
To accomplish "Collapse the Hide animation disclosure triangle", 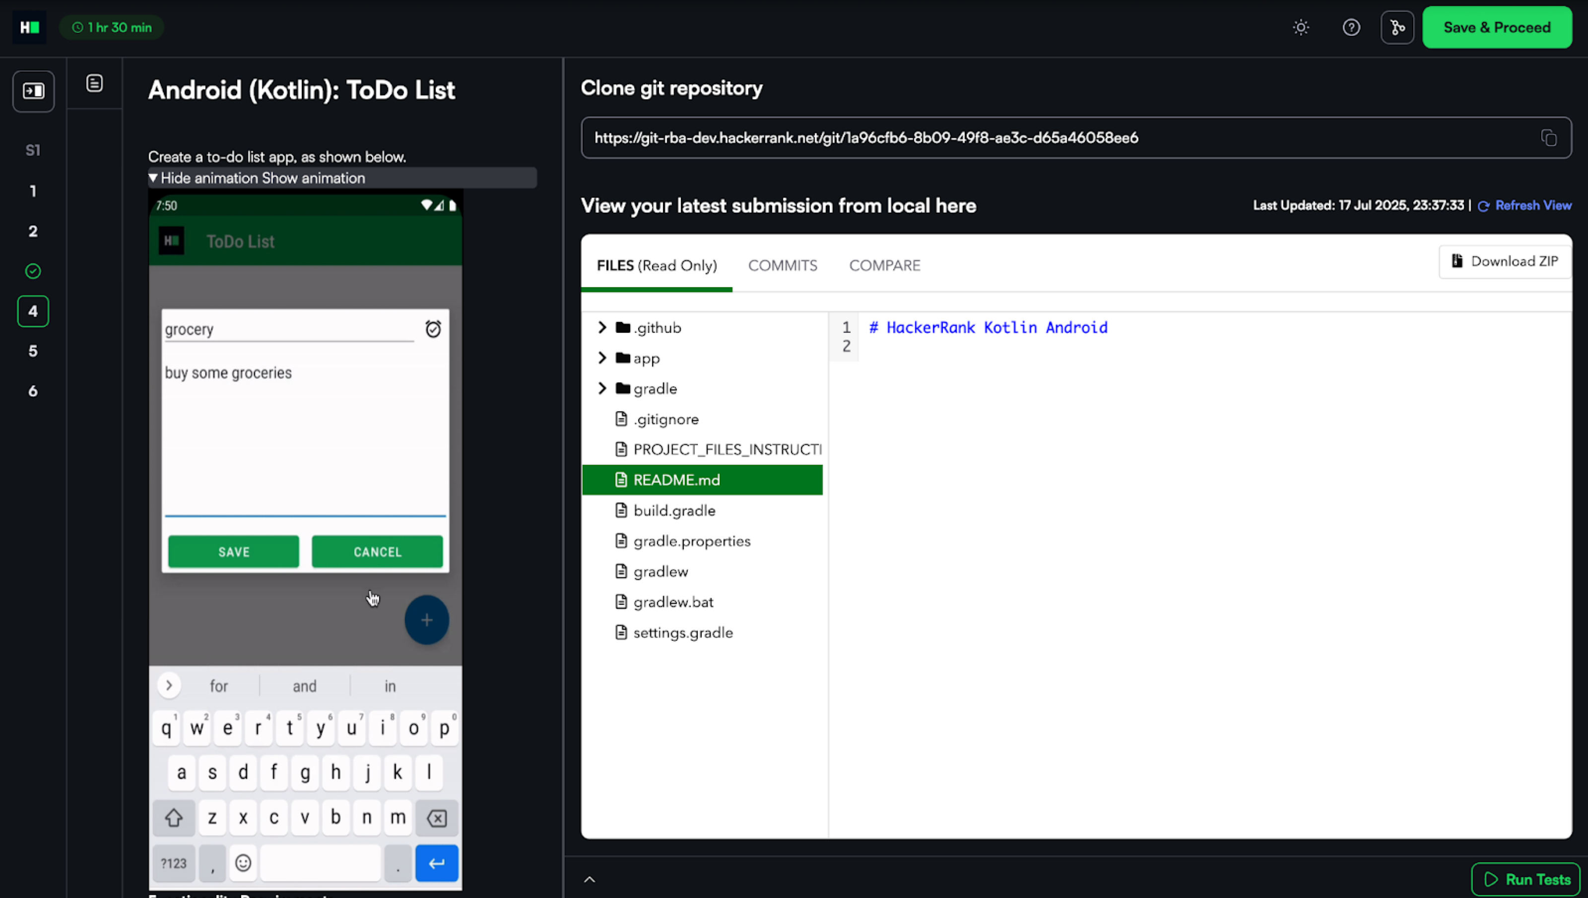I will pyautogui.click(x=153, y=178).
